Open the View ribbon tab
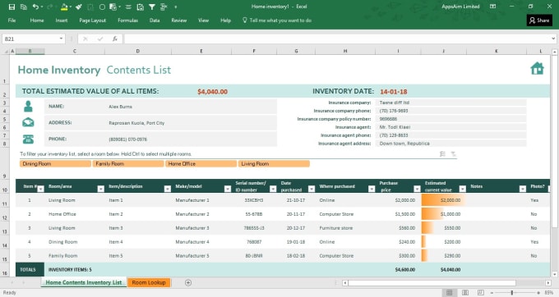The height and width of the screenshot is (297, 559). (x=203, y=21)
